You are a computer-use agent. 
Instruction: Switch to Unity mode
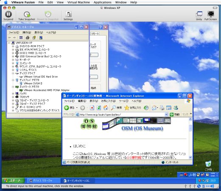coord(199,16)
